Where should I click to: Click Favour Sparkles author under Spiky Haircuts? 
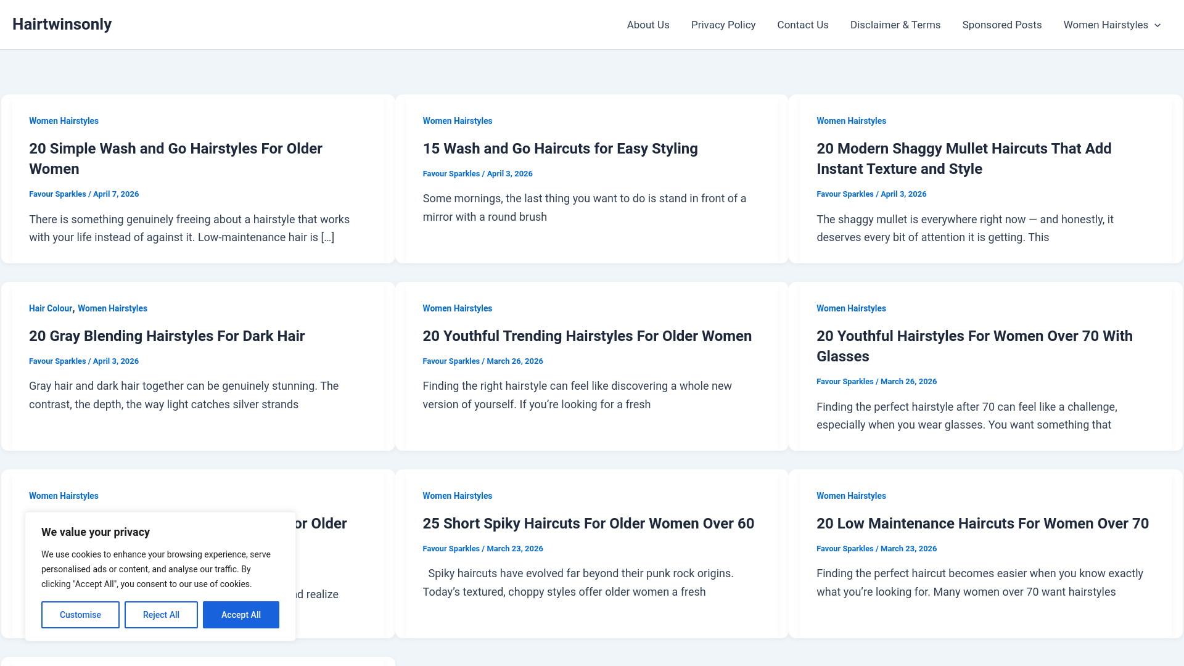pos(451,549)
